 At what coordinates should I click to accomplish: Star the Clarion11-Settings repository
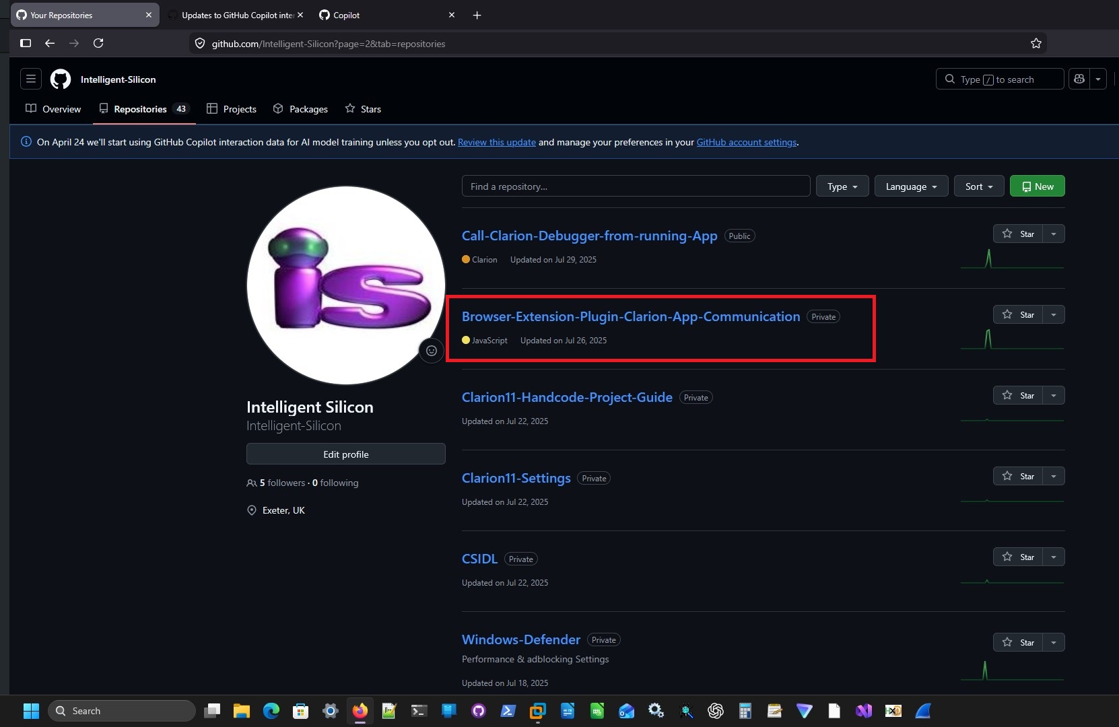point(1018,476)
